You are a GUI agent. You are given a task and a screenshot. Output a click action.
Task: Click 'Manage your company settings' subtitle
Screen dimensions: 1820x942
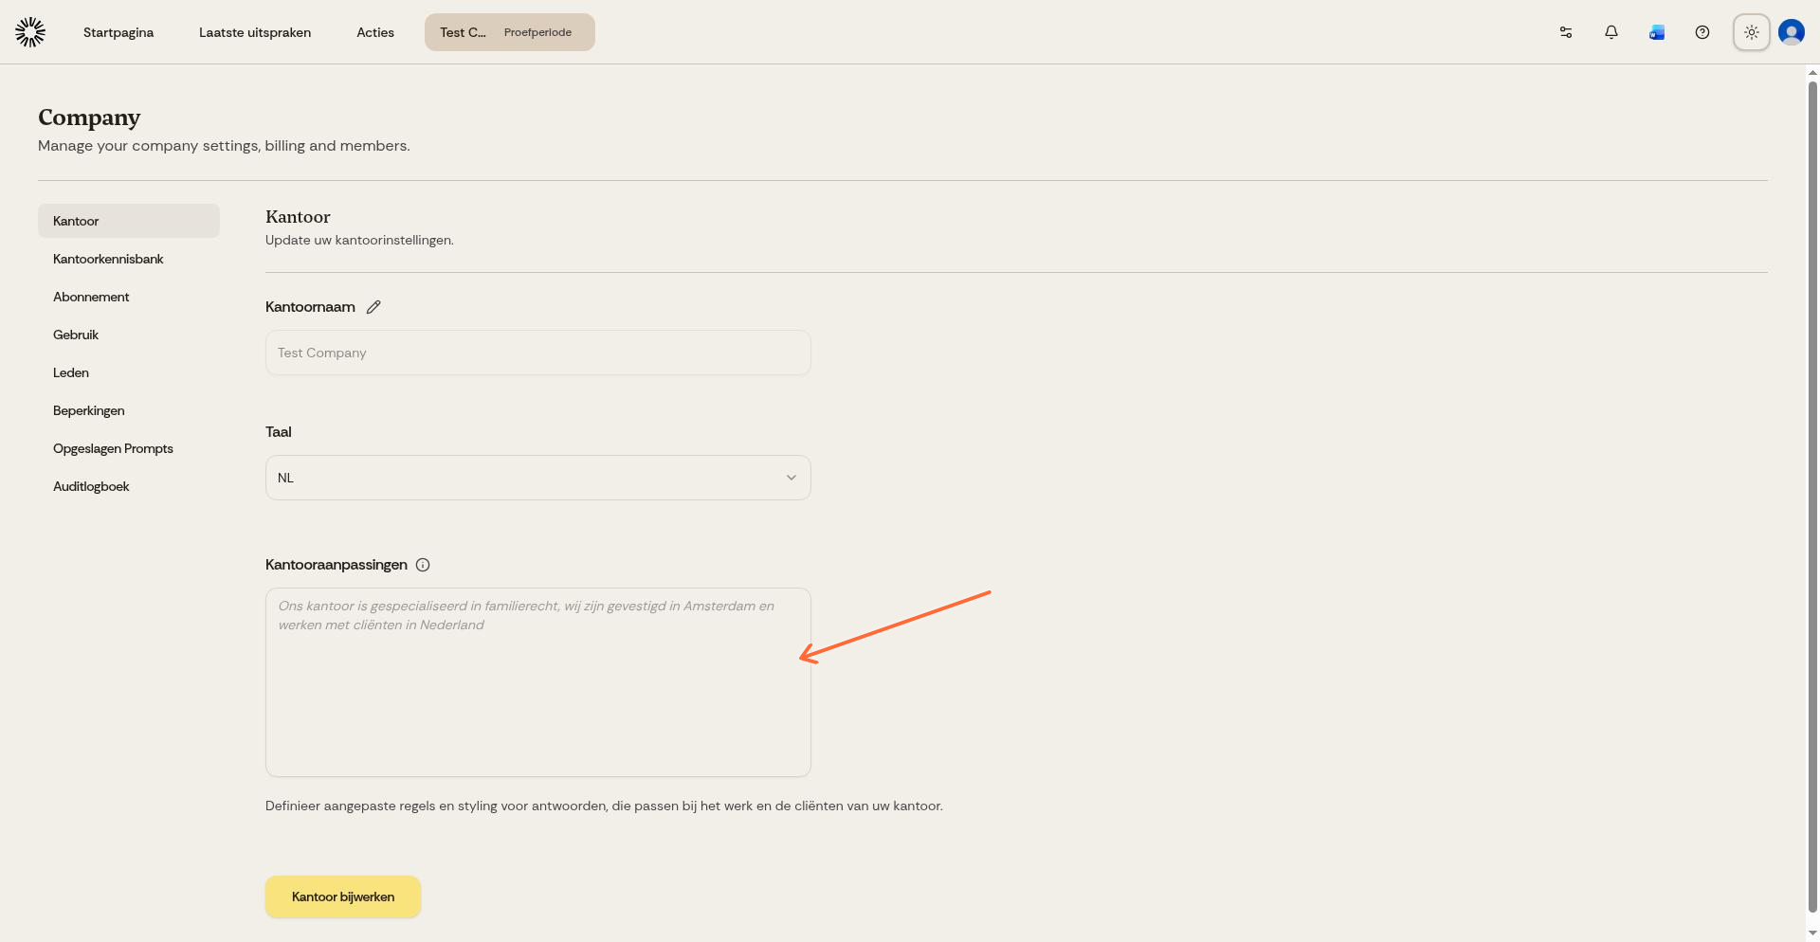224,146
